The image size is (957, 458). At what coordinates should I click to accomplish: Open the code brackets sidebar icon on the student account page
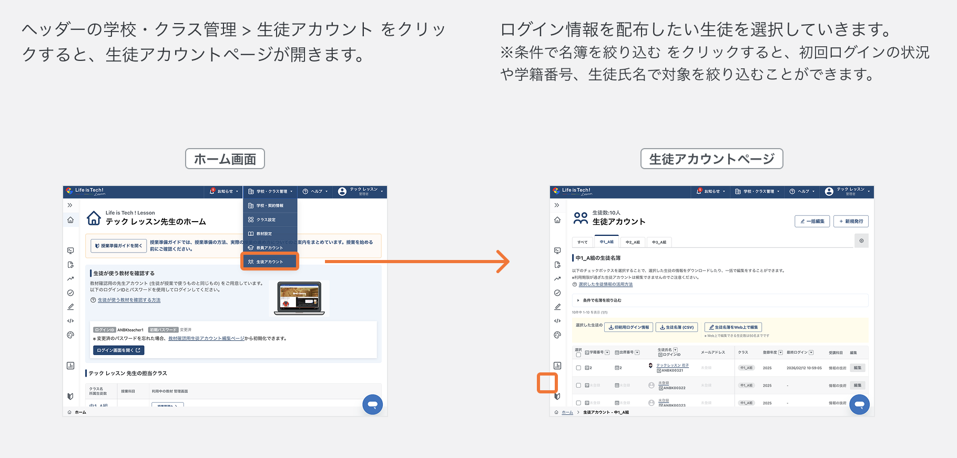click(x=557, y=321)
